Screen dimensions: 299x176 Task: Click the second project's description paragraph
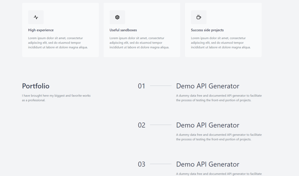pos(219,137)
